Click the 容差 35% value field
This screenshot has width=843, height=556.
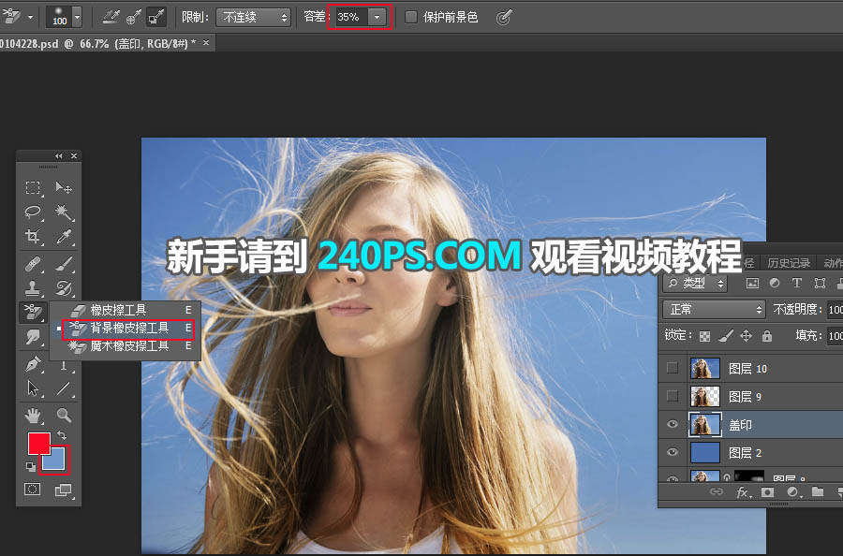click(351, 17)
